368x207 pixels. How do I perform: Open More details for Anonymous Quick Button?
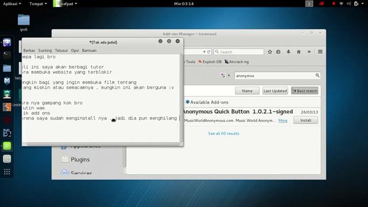pos(283,121)
